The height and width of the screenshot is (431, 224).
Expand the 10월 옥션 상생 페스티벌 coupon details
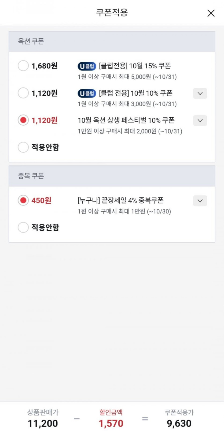click(200, 121)
